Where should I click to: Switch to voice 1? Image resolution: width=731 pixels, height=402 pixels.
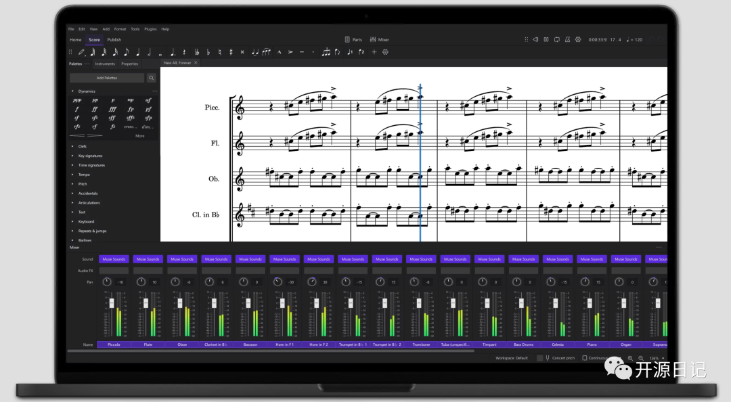click(x=350, y=52)
